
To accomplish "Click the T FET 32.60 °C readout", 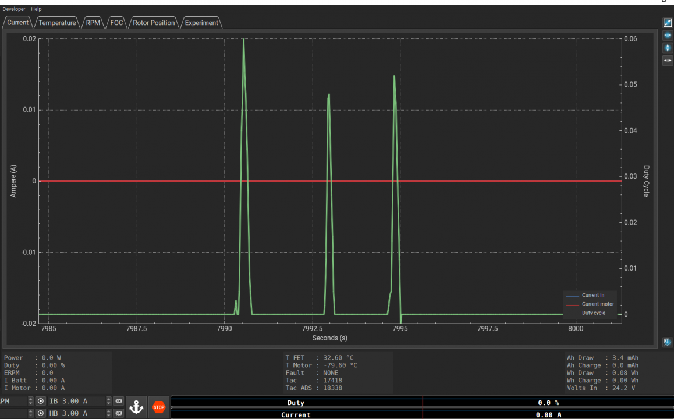I will (x=320, y=357).
